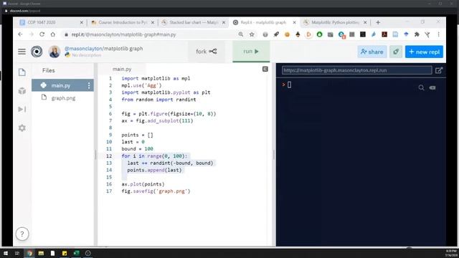Switch to Chrome on the taskbar

[x=29, y=253]
